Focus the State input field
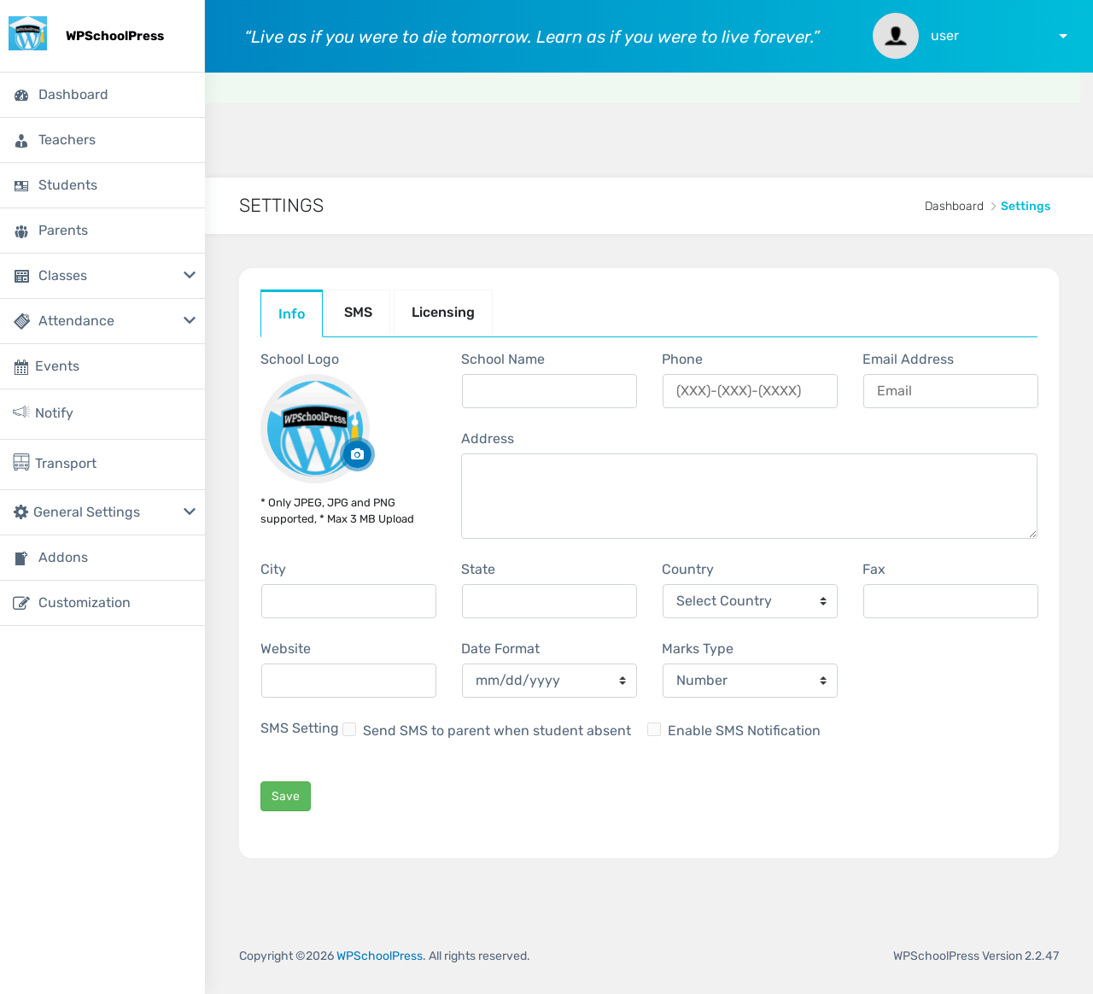The image size is (1093, 994). click(x=549, y=601)
